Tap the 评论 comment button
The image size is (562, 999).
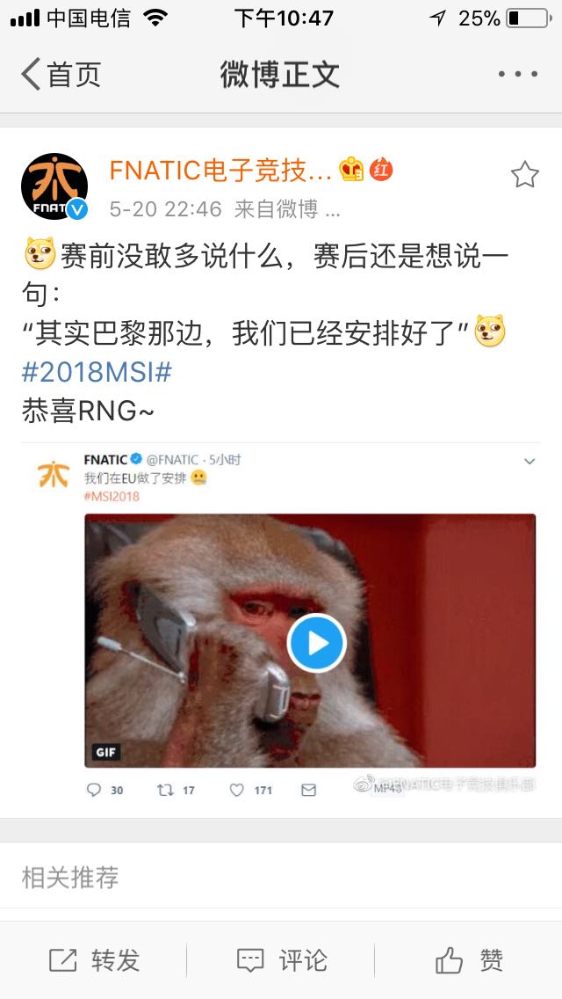click(281, 959)
